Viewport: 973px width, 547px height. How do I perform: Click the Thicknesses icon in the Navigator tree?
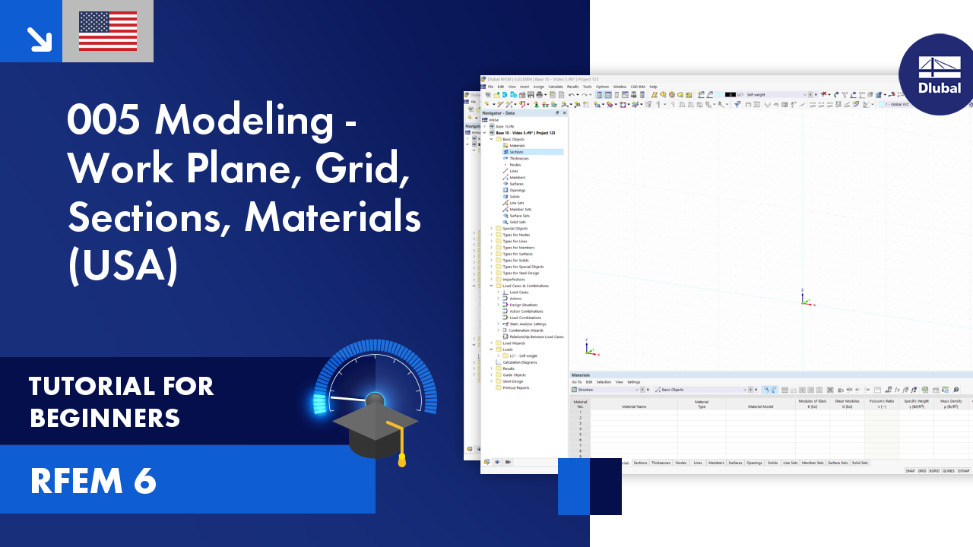(505, 158)
